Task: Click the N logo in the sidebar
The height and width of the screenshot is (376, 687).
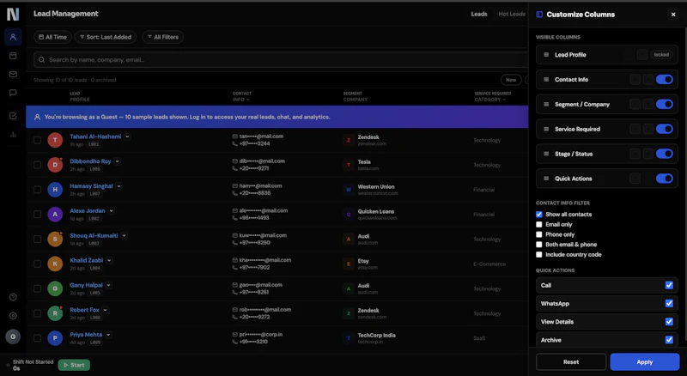Action: coord(13,14)
